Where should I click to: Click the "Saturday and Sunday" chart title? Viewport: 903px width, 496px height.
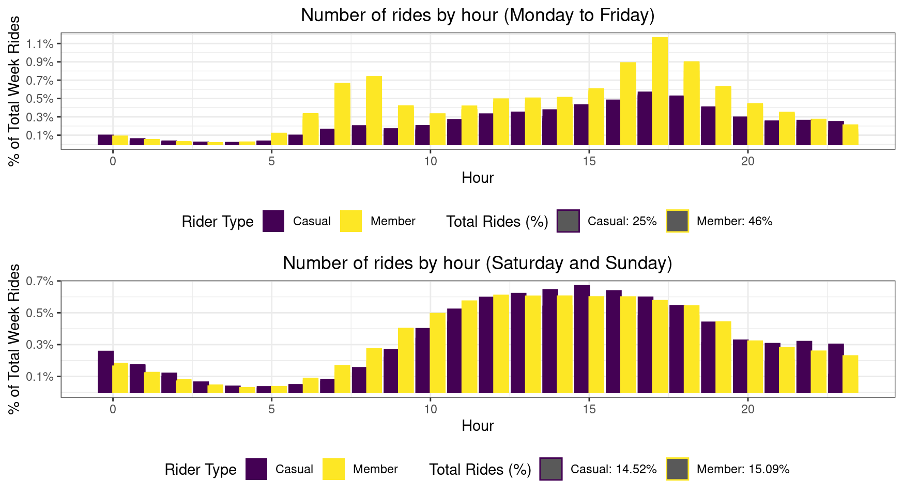(x=478, y=263)
